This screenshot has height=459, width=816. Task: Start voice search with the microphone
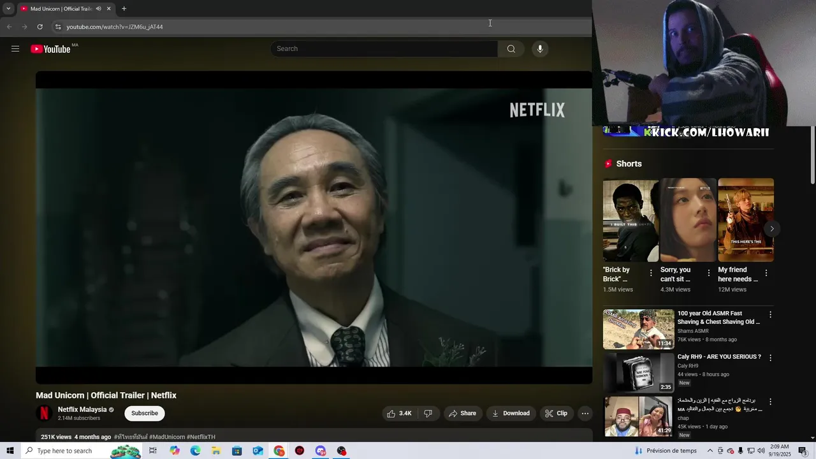click(540, 49)
